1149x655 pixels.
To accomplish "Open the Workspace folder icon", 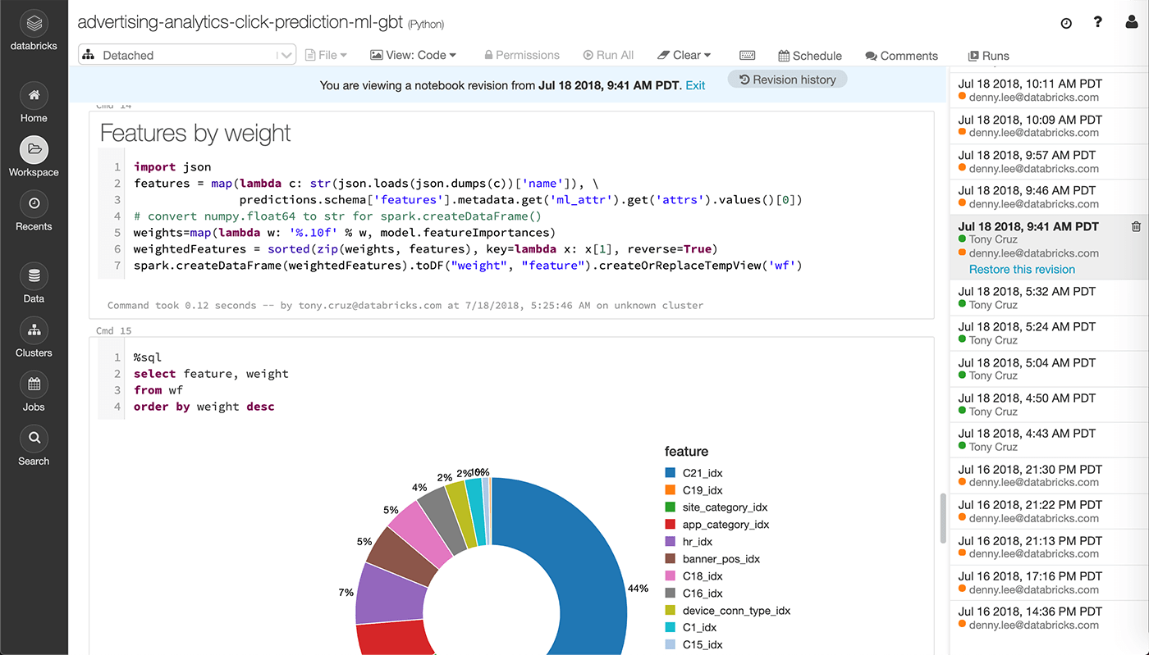I will click(34, 150).
